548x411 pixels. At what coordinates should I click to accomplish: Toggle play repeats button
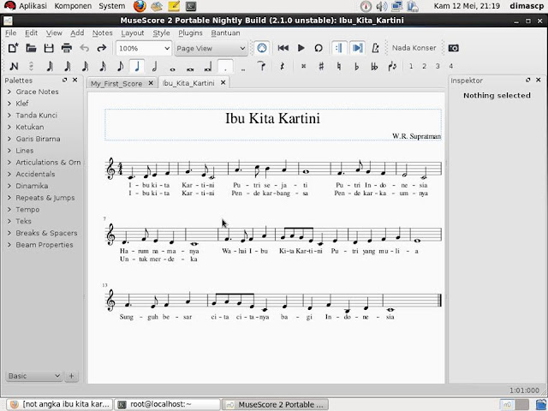click(339, 48)
